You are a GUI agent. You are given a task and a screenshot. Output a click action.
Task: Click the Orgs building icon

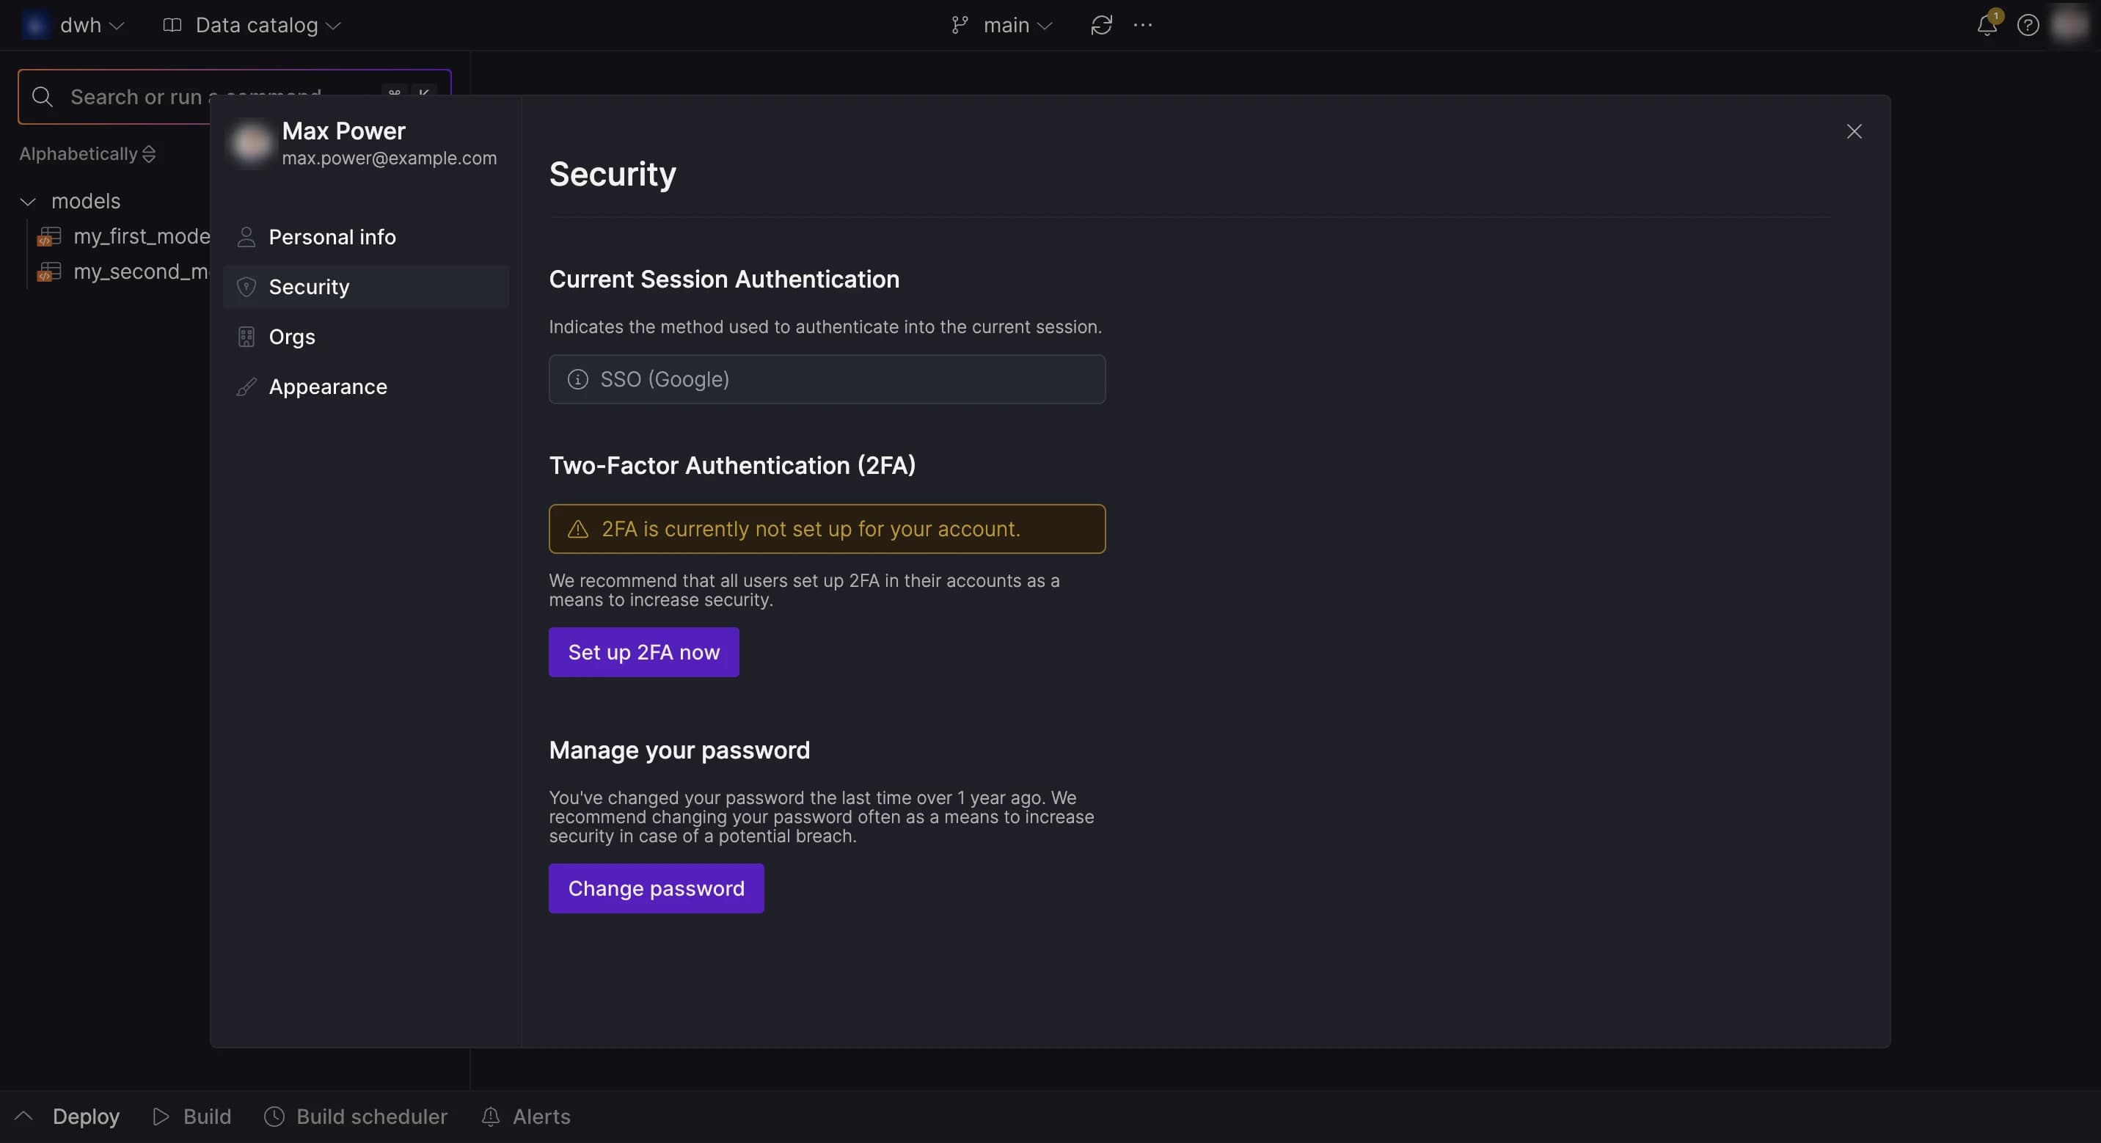pos(246,336)
